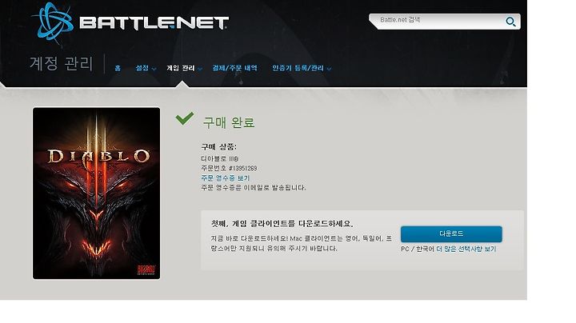
Task: Expand the chevron next to 게임 관리
Action: [x=200, y=69]
